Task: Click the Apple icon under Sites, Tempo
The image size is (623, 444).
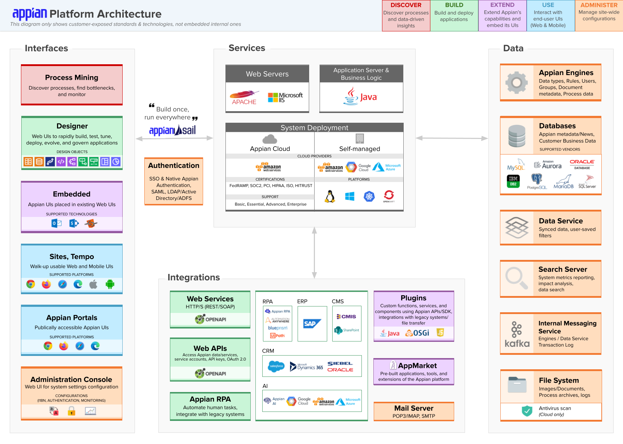Action: 93,284
